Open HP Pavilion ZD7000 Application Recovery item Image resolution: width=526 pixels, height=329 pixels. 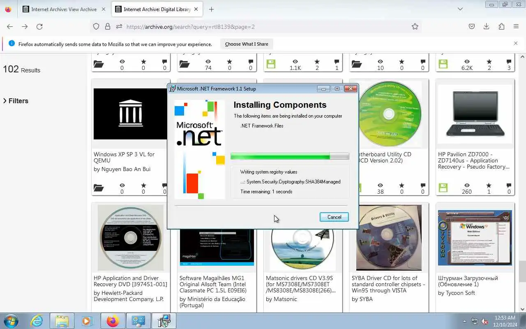pos(474,160)
